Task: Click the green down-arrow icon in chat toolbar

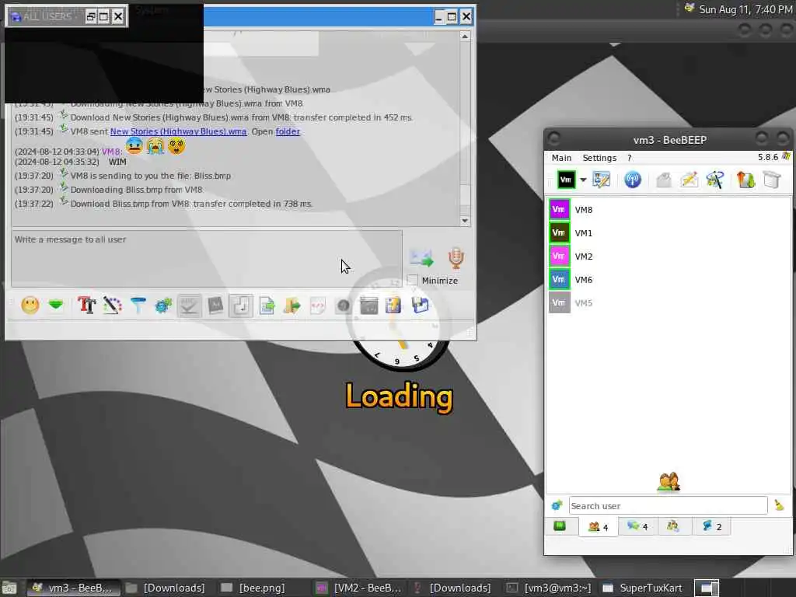Action: 56,305
